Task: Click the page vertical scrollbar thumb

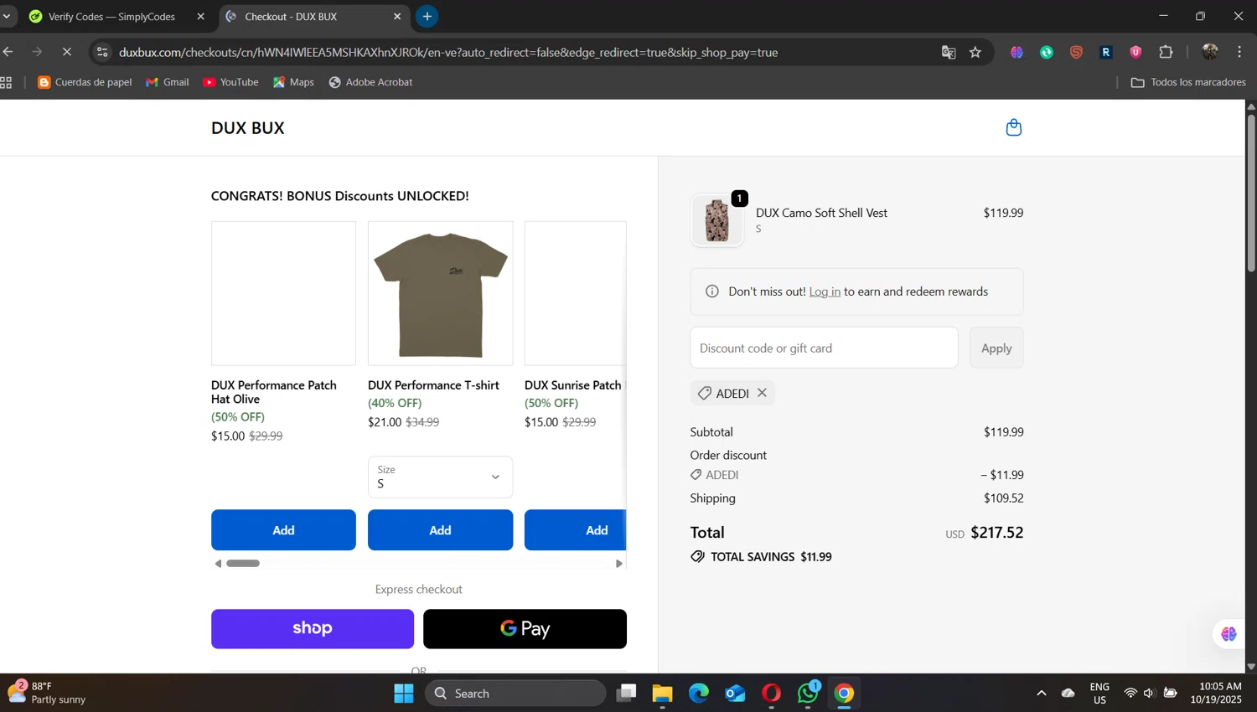Action: click(1251, 193)
